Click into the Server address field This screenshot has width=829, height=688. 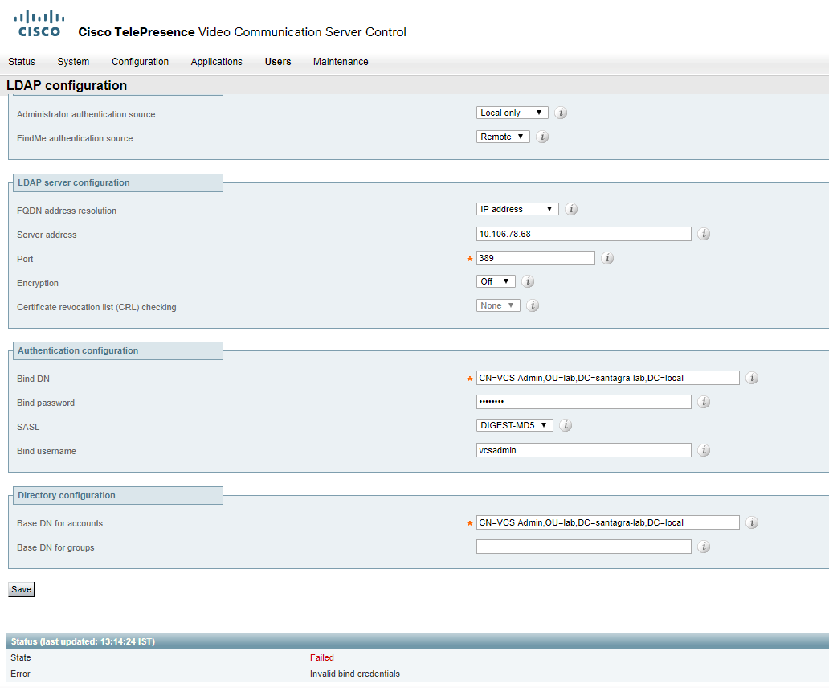point(584,234)
